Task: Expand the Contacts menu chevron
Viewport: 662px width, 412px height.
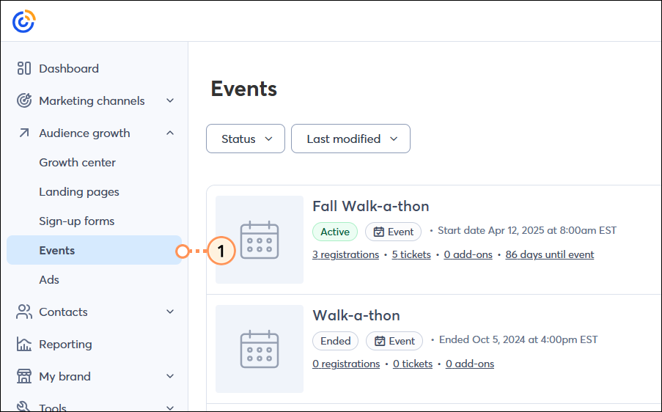Action: tap(170, 312)
